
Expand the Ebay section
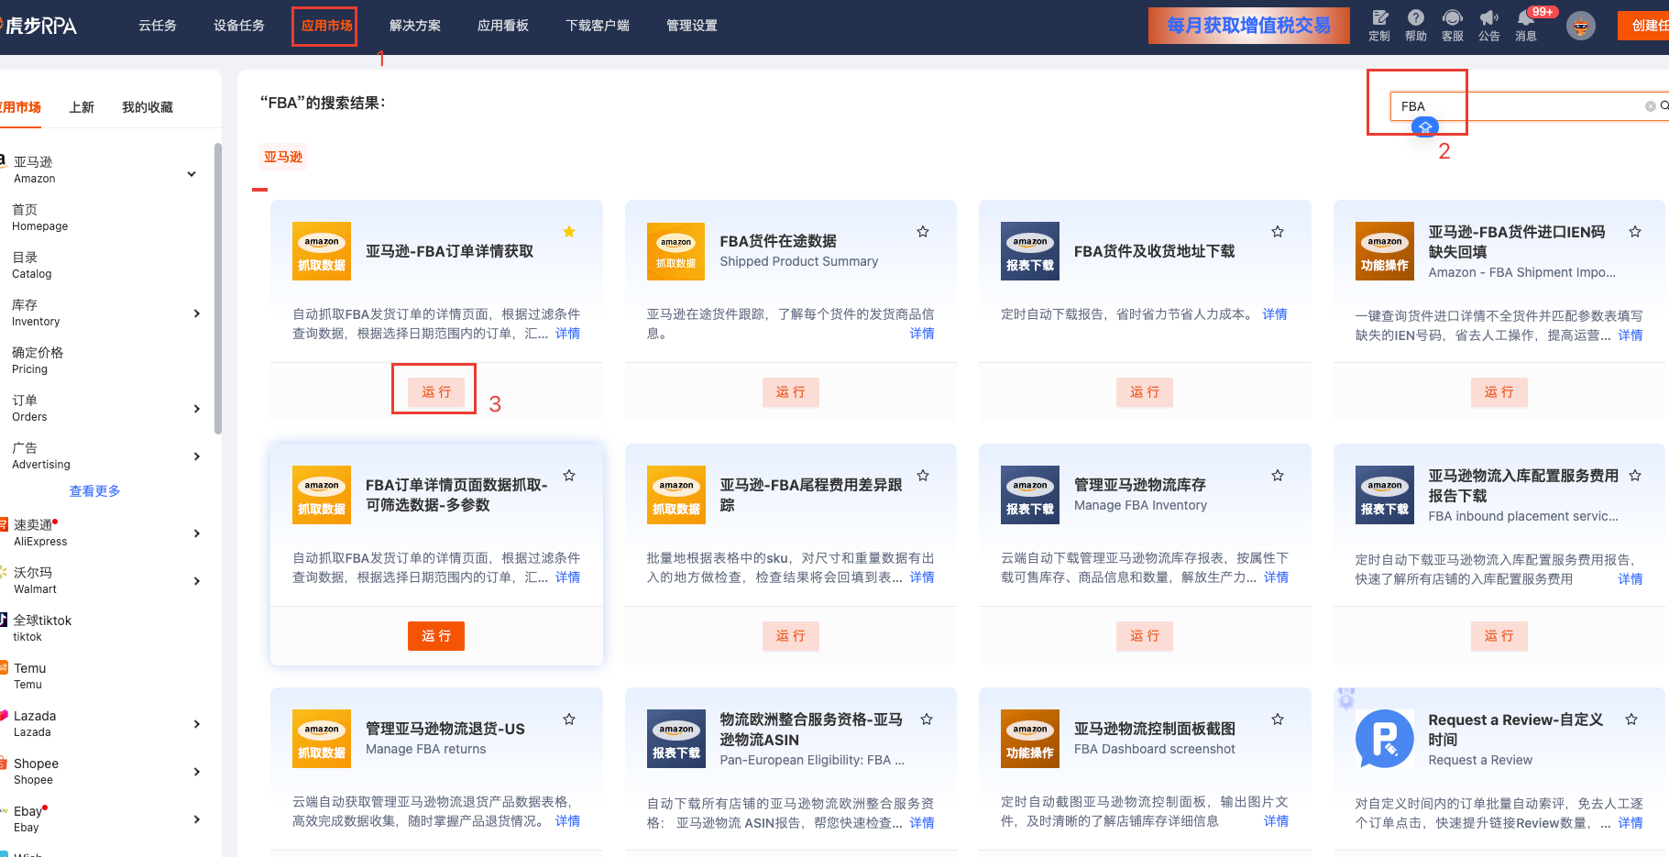click(x=197, y=819)
